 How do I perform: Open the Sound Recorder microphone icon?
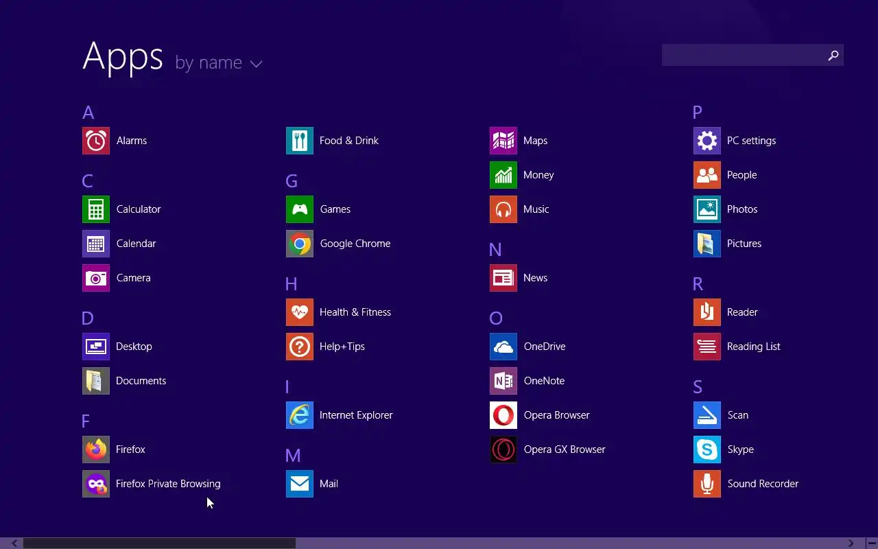[707, 484]
